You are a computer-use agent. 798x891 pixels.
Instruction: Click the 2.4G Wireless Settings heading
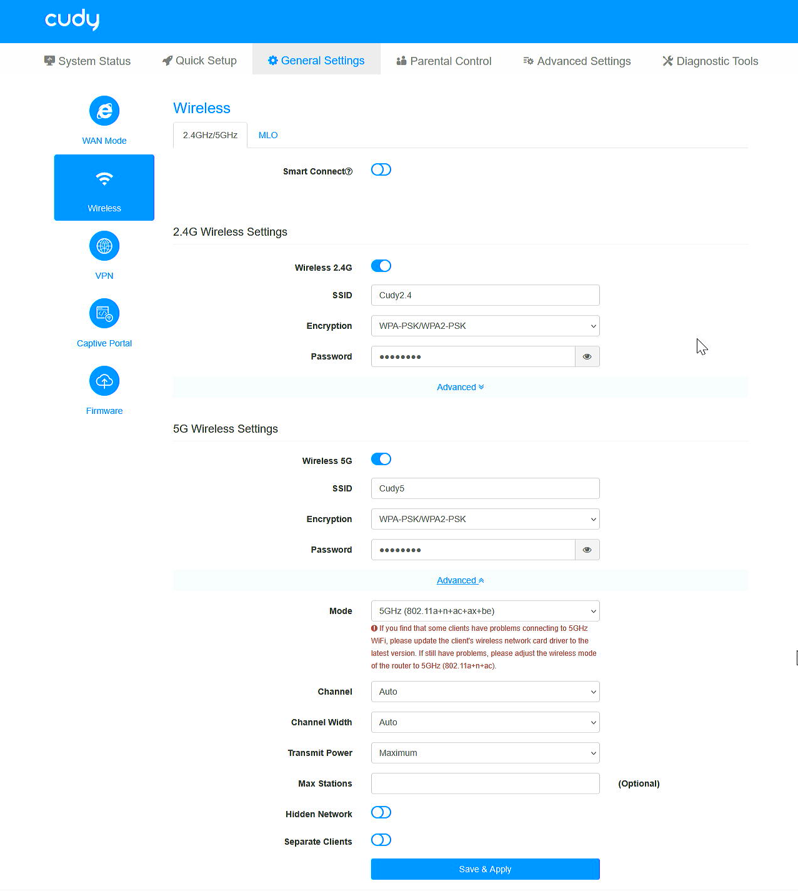(x=230, y=233)
